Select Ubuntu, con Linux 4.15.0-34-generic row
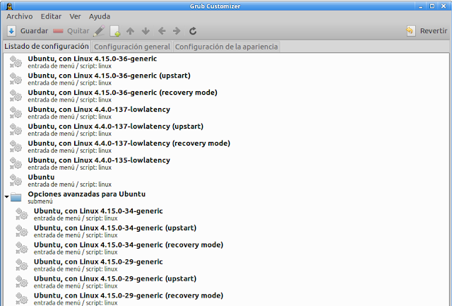452x306 pixels. [226, 214]
